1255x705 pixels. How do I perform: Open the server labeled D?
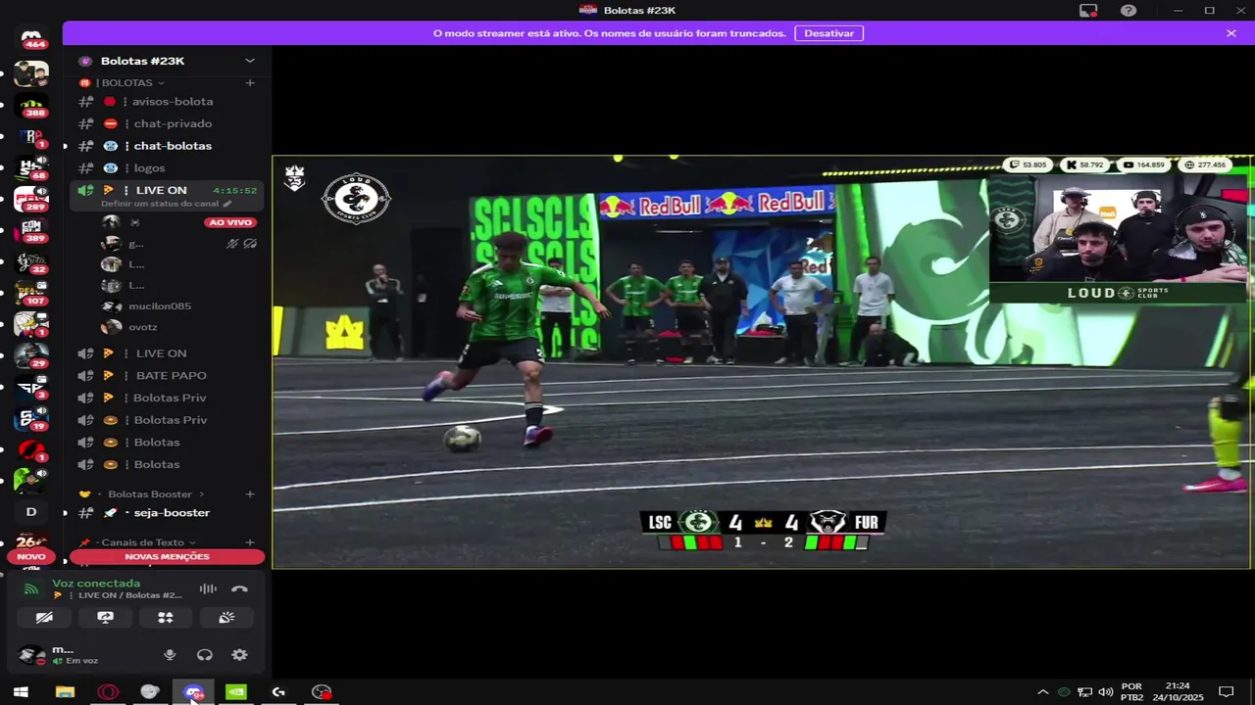(x=31, y=512)
